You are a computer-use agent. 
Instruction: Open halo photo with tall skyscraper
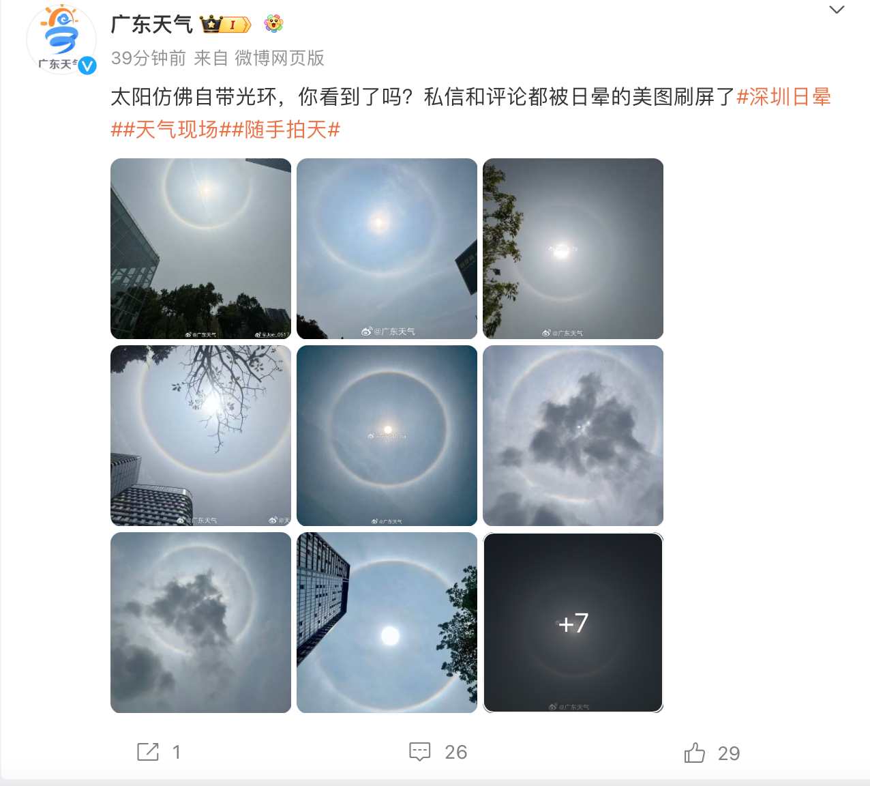[x=387, y=623]
